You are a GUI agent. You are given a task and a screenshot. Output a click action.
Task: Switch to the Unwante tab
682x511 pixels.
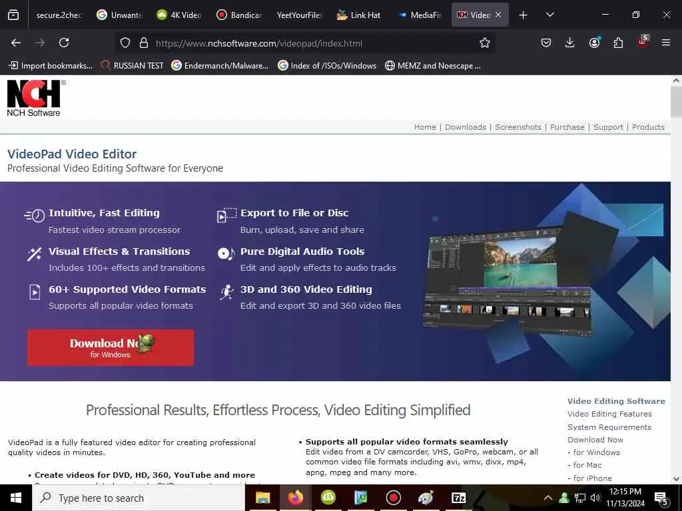pyautogui.click(x=120, y=15)
